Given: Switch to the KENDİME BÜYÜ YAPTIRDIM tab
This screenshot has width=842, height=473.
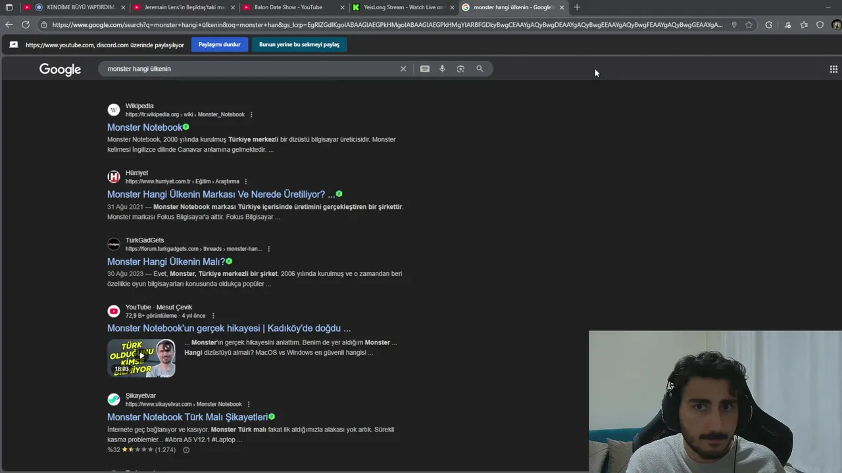Looking at the screenshot, I should [74, 7].
